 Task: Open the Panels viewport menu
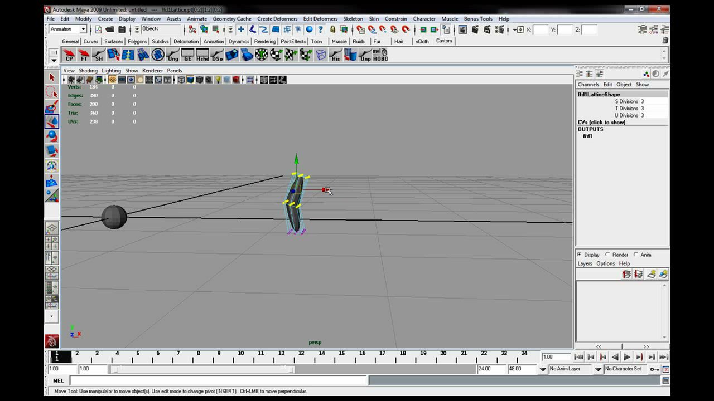tap(175, 71)
